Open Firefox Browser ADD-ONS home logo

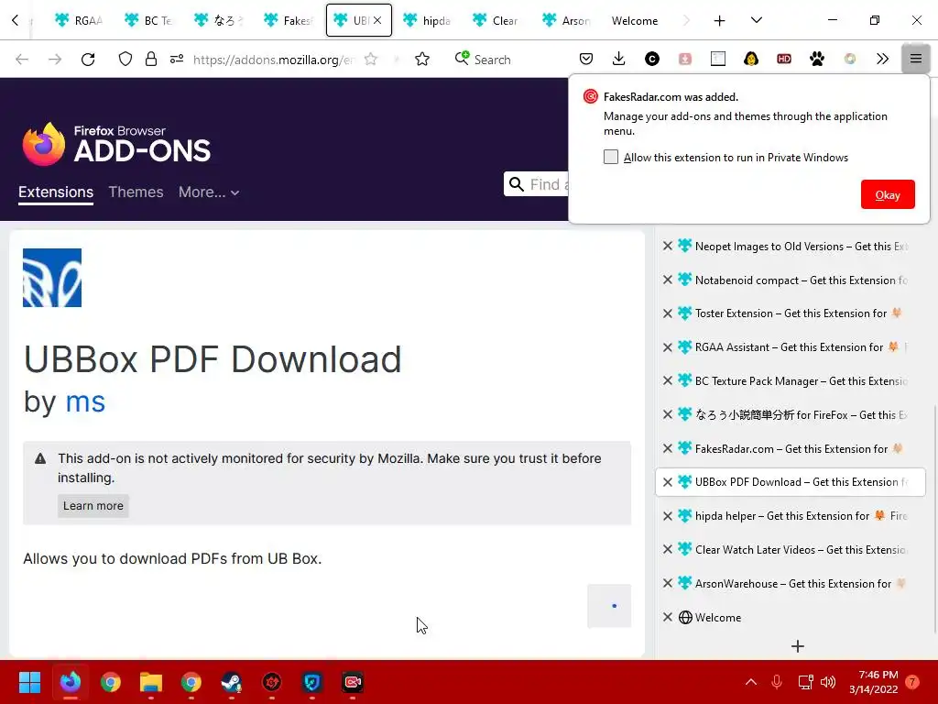click(x=116, y=144)
